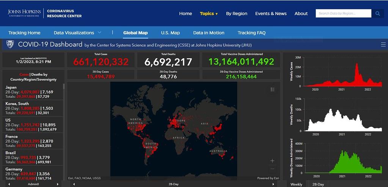Open the Events & News link
388x187 pixels.
pos(270,14)
